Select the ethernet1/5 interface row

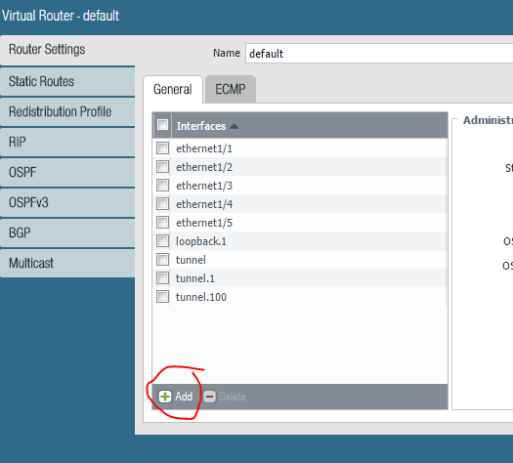300,223
